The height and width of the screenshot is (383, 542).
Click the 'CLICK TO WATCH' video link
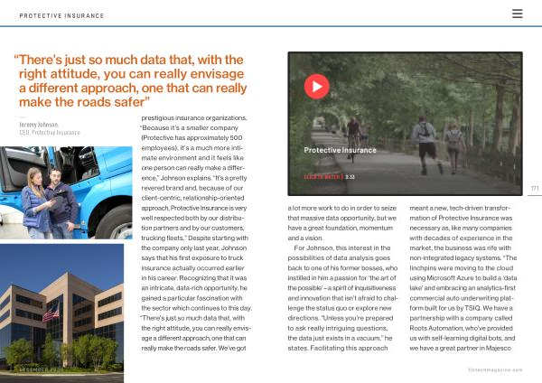pyautogui.click(x=322, y=177)
